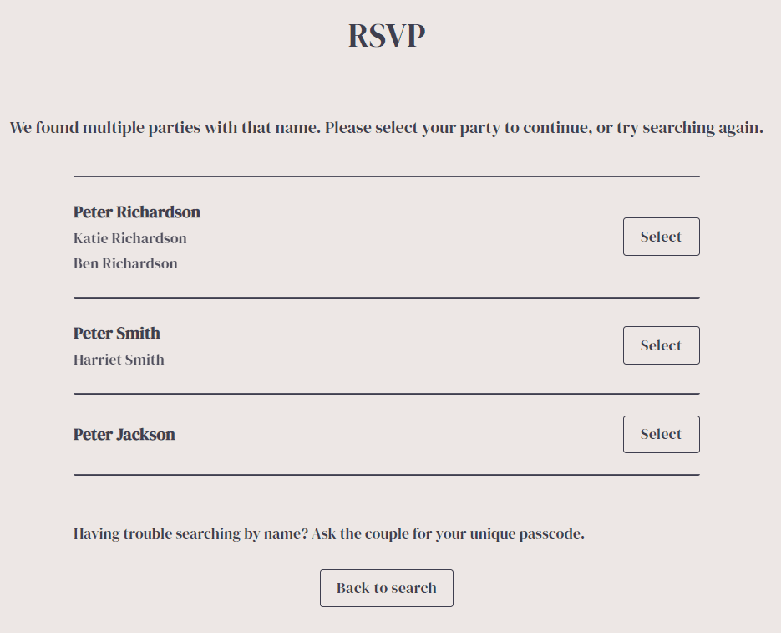Image resolution: width=781 pixels, height=633 pixels.
Task: Click the Ben Richardson guest name
Action: coord(125,263)
